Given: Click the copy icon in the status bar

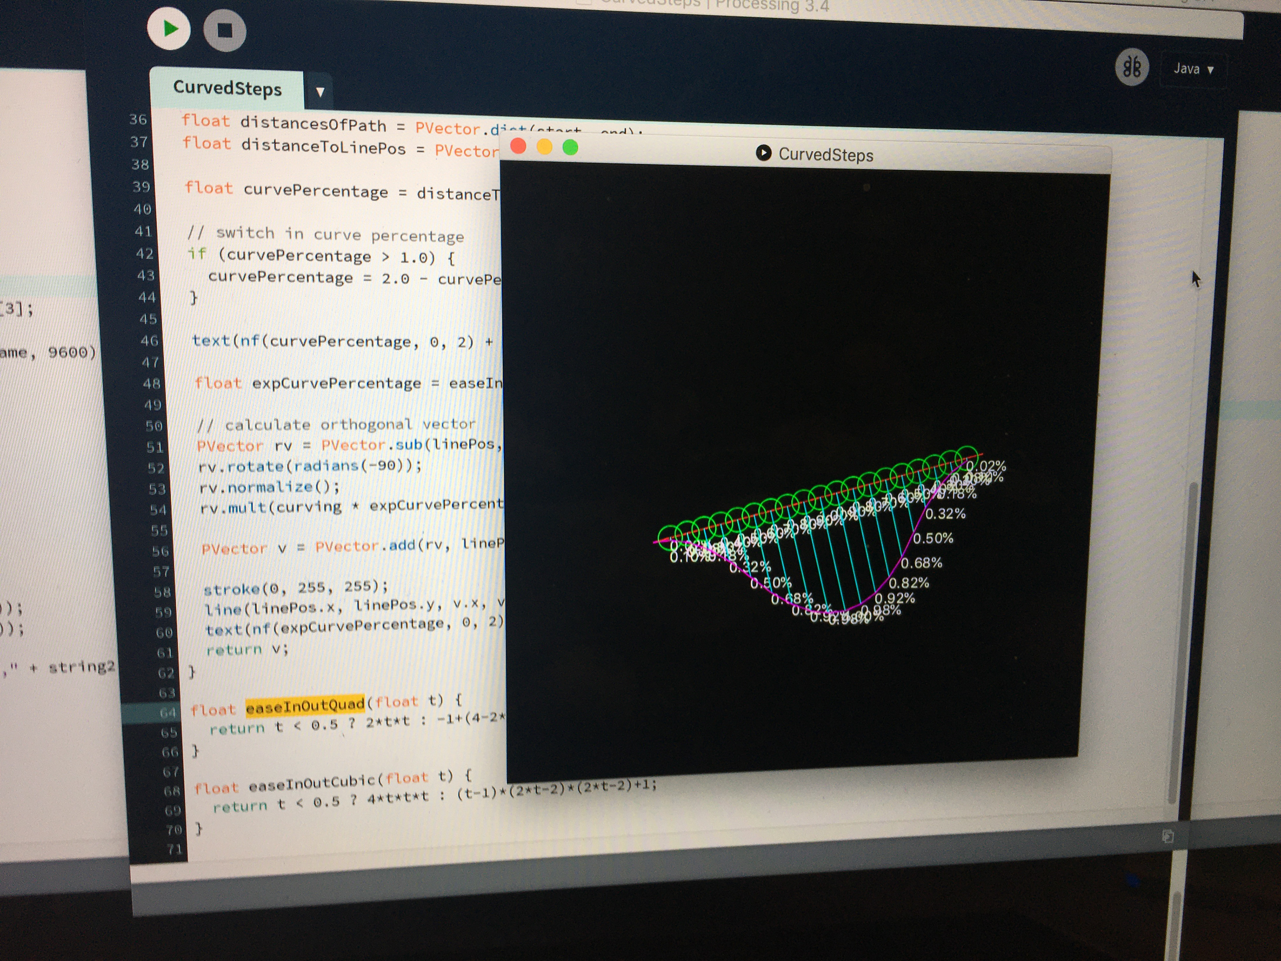Looking at the screenshot, I should click(1168, 836).
